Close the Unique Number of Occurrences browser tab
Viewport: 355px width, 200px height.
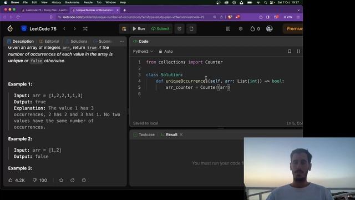click(x=118, y=10)
